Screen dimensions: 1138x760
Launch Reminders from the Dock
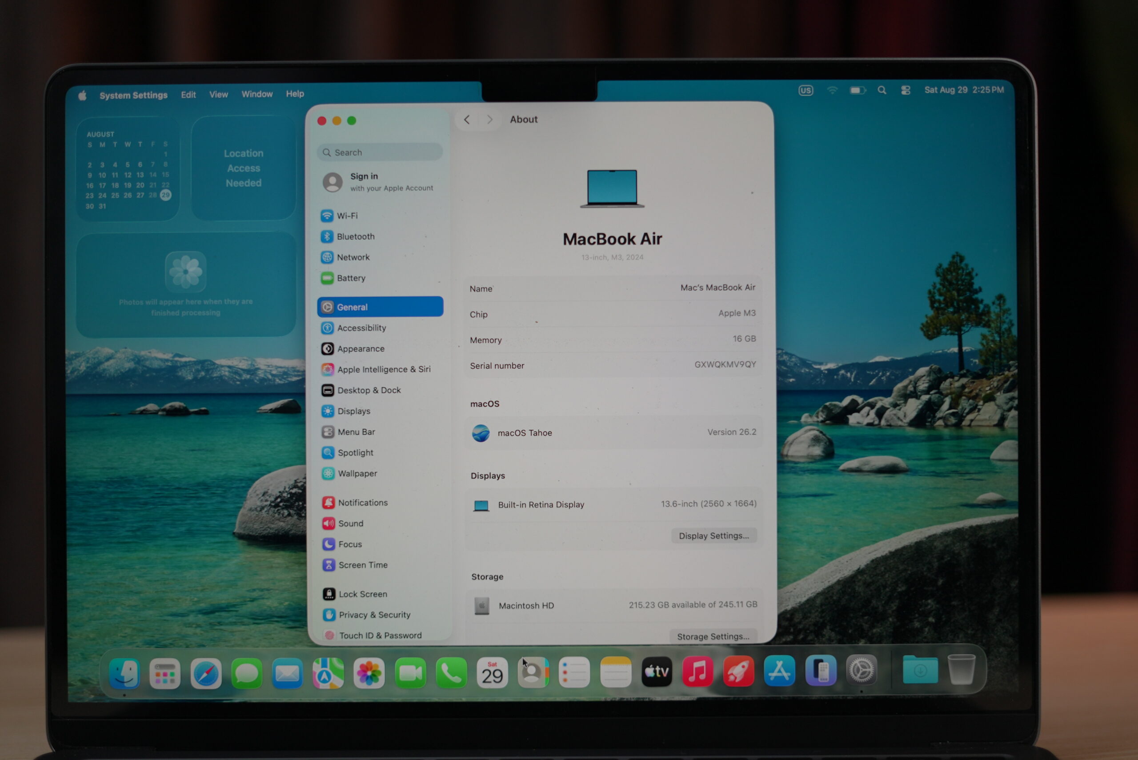tap(574, 672)
